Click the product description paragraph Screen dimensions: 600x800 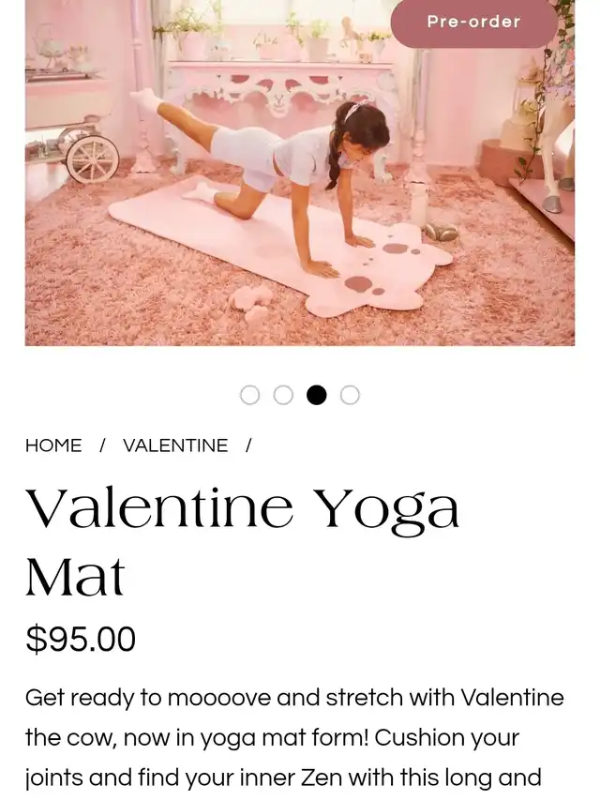tap(295, 738)
